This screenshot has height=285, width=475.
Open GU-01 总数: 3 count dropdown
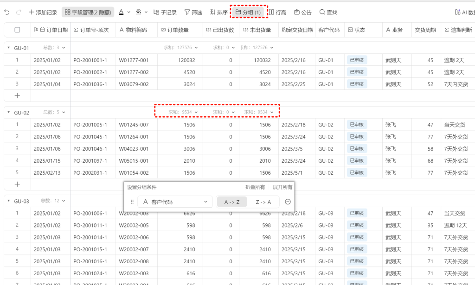coord(54,47)
